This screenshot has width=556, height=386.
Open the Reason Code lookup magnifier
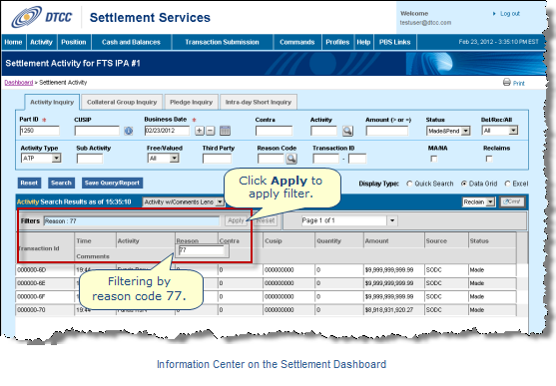click(291, 159)
